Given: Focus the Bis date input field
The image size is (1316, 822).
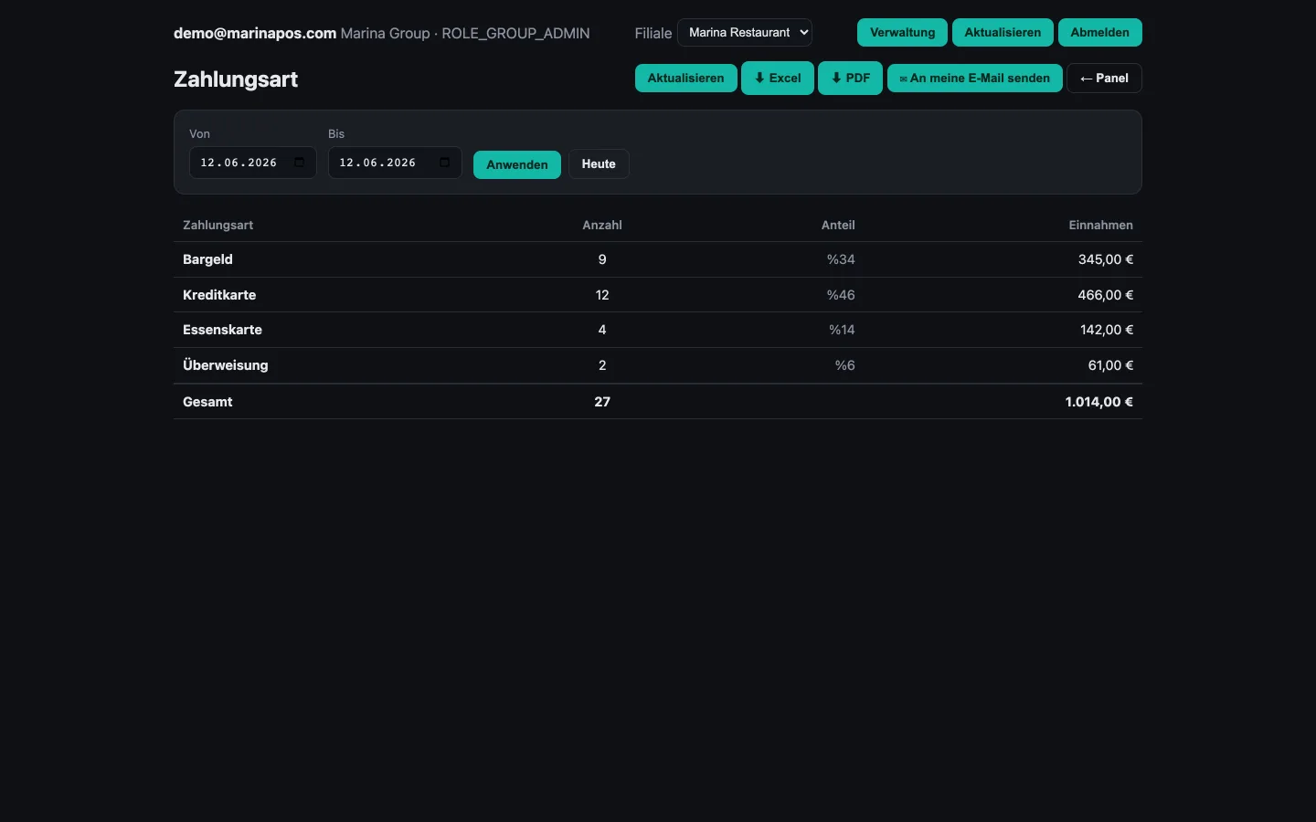Looking at the screenshot, I should (395, 163).
